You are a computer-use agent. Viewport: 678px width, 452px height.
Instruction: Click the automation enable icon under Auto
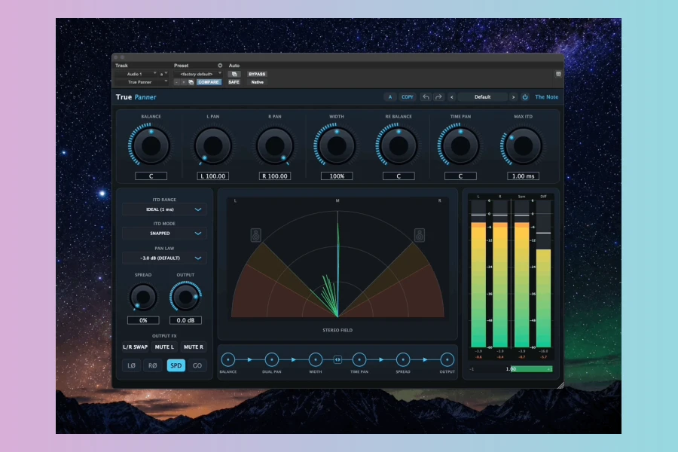(x=234, y=74)
